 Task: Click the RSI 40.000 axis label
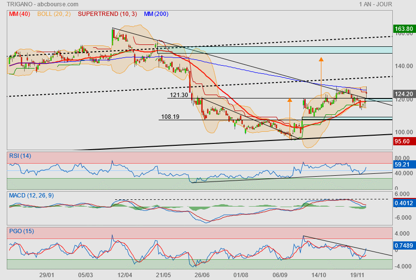[404, 173]
